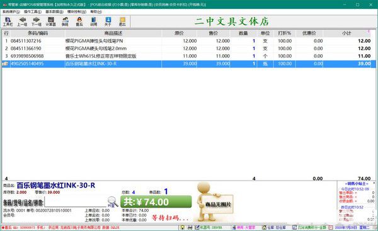Click the large product name 百乐钢笔墨水红INK-30-R
378x231 pixels.
(56, 185)
